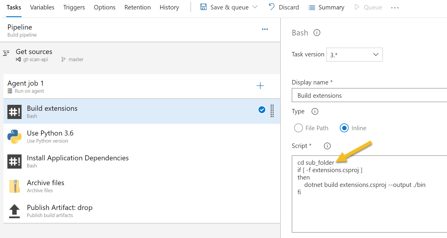Image resolution: width=447 pixels, height=238 pixels.
Task: Select the Publish Artifact: drop upload icon
Action: [x=14, y=211]
